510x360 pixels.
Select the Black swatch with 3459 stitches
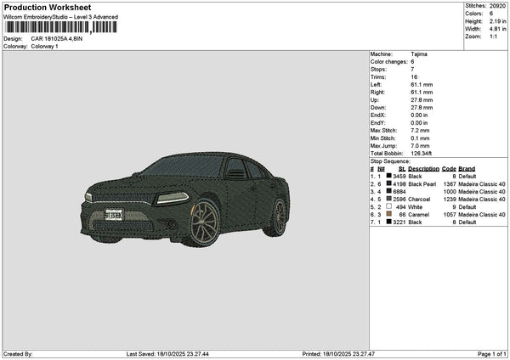388,176
